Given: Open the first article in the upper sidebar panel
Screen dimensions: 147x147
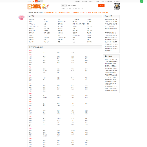Looking at the screenshot, I should click(x=111, y=20).
